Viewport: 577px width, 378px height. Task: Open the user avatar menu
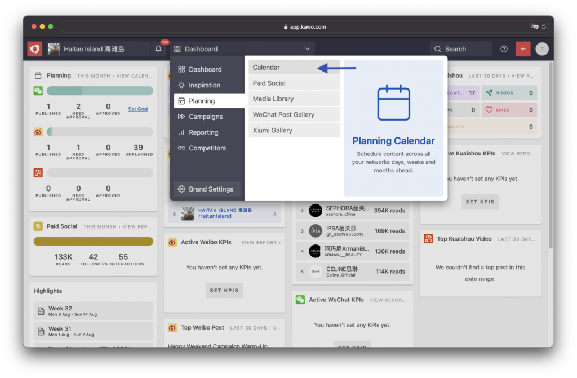pyautogui.click(x=542, y=49)
